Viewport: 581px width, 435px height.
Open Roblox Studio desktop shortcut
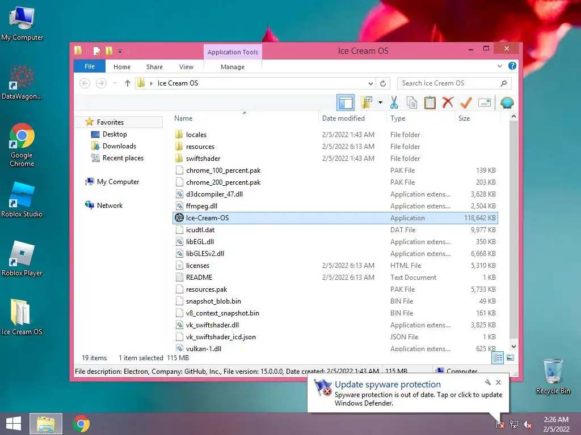pyautogui.click(x=22, y=200)
